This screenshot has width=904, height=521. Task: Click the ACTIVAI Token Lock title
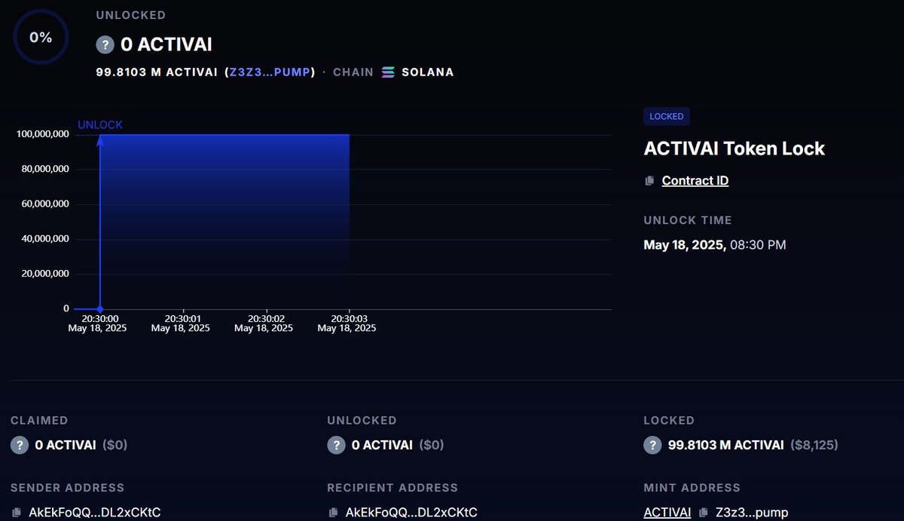coord(734,149)
